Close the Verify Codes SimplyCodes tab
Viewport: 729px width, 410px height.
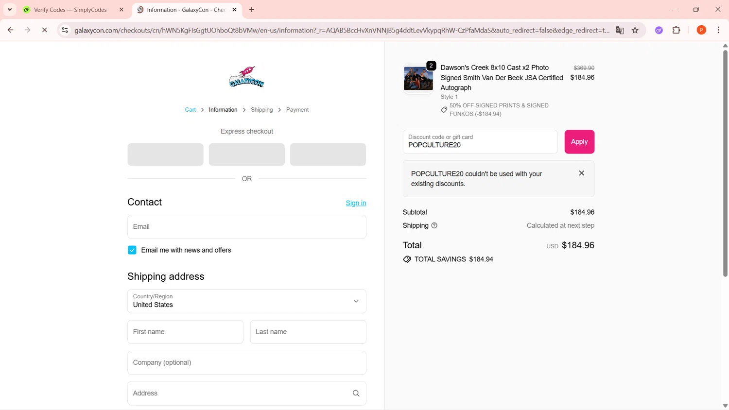pos(121,10)
